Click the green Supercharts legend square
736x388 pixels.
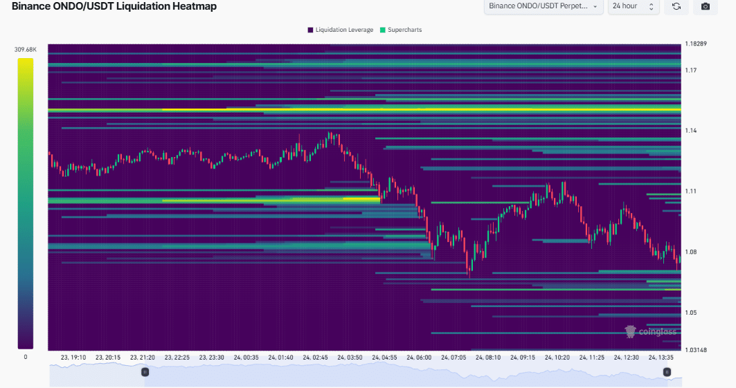(383, 30)
